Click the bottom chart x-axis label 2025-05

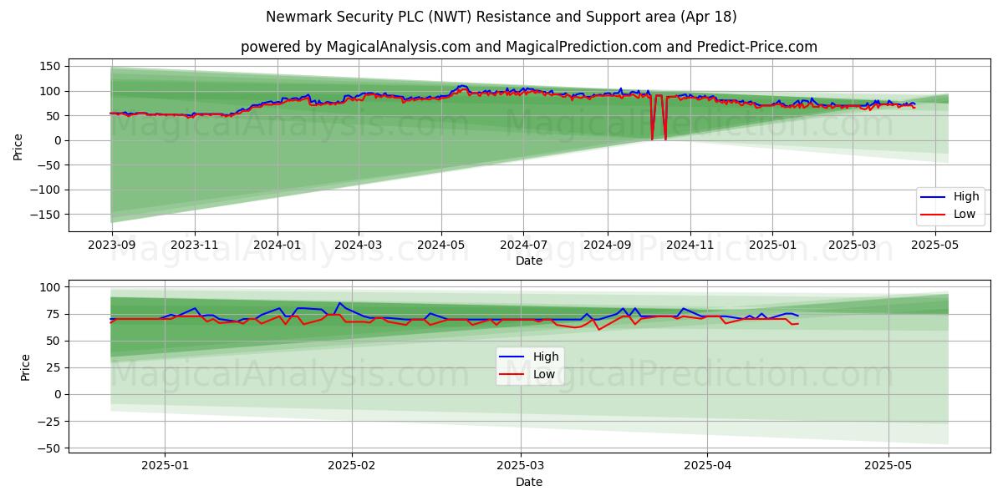coord(888,466)
